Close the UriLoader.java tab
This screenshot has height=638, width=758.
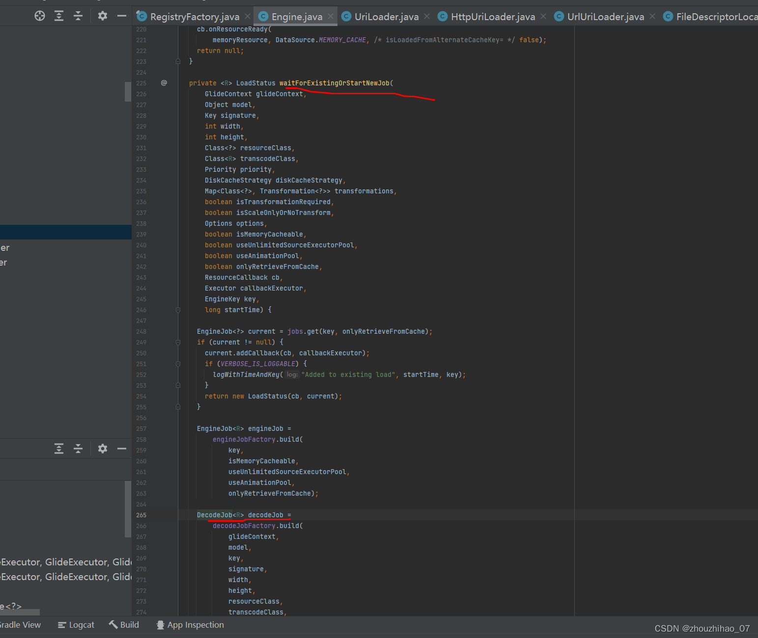(427, 17)
